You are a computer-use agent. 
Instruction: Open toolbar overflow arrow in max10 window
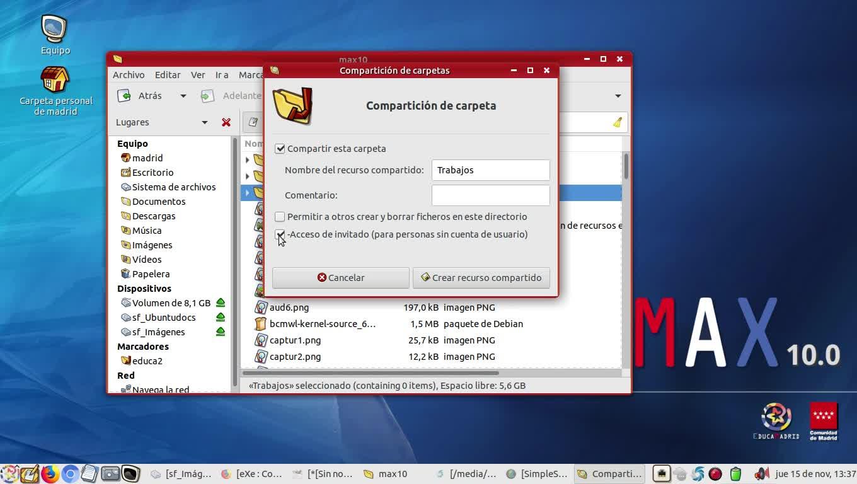[618, 96]
